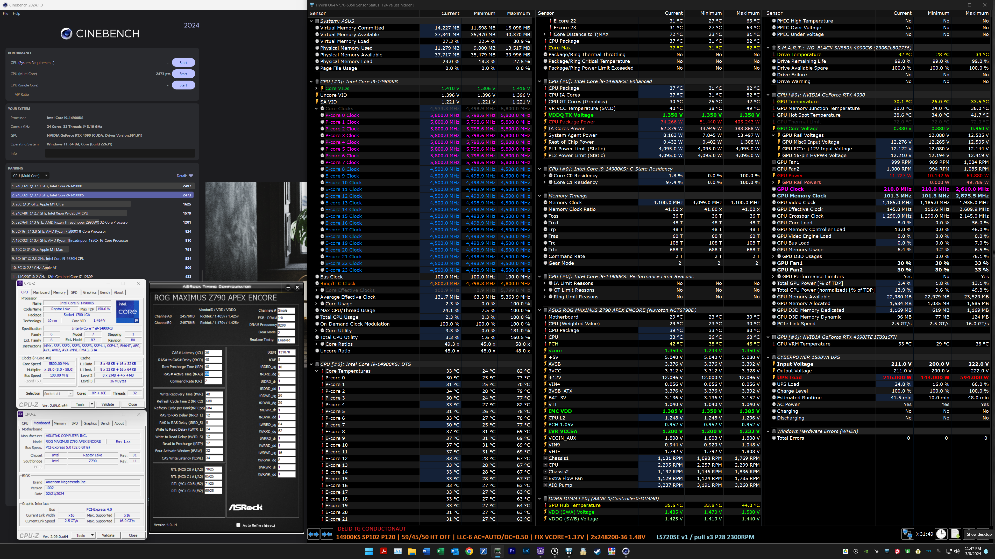This screenshot has height=559, width=995.
Task: Select ranking row Apple M1 Ultra 1625
Action: (102, 204)
